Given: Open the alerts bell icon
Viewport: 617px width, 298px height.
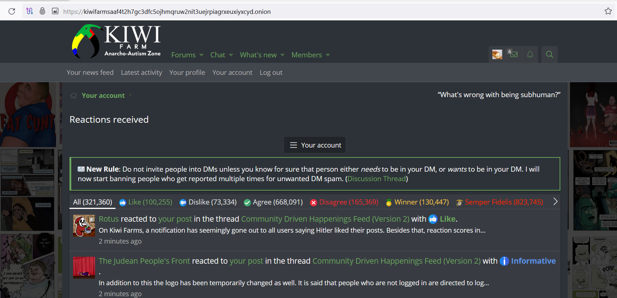Looking at the screenshot, I should point(530,54).
